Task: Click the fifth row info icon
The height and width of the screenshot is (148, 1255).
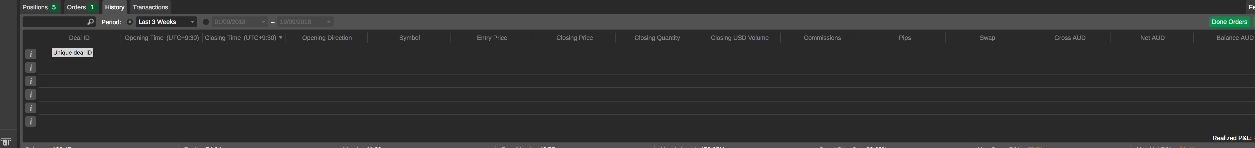Action: click(x=31, y=108)
